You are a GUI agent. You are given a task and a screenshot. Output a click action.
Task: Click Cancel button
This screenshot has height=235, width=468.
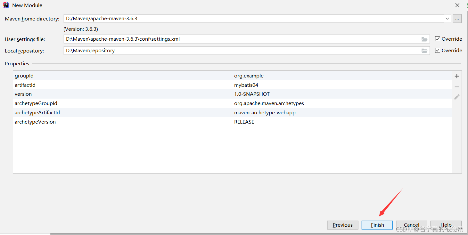(412, 225)
